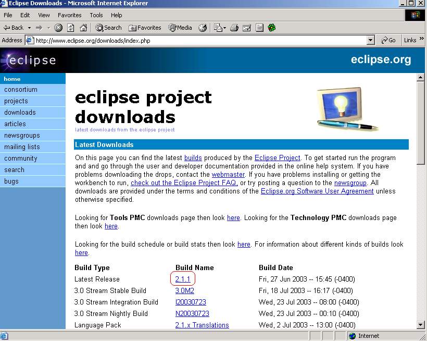
Task: Click the Discuss toolbar icon
Action: click(x=259, y=28)
